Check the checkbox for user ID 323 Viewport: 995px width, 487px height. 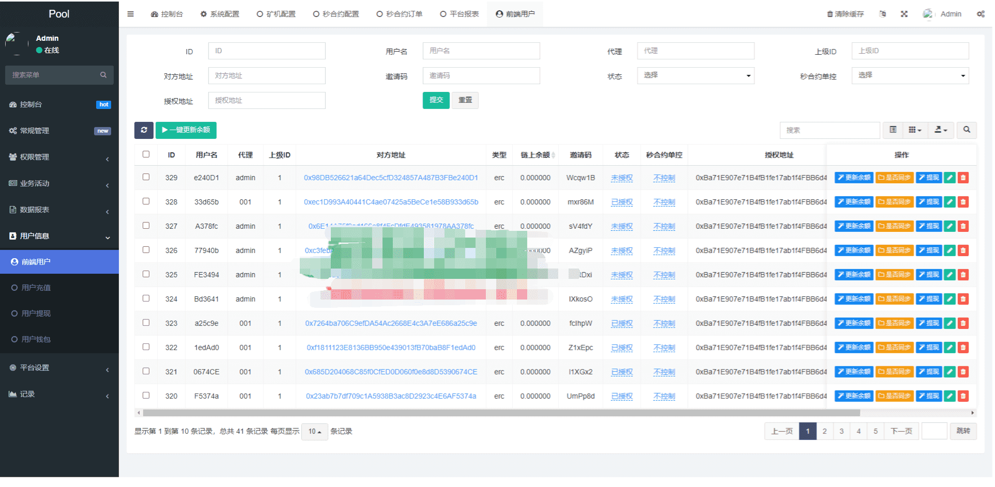point(146,323)
